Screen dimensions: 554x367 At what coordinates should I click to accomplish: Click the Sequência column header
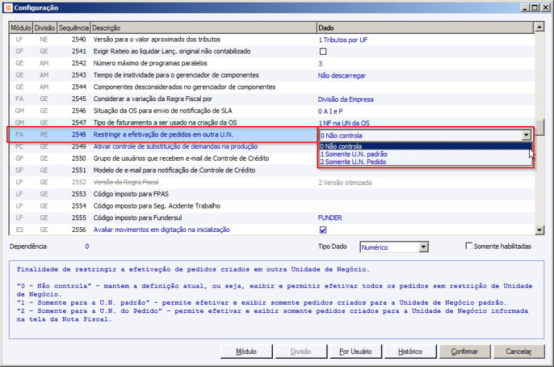(x=74, y=28)
